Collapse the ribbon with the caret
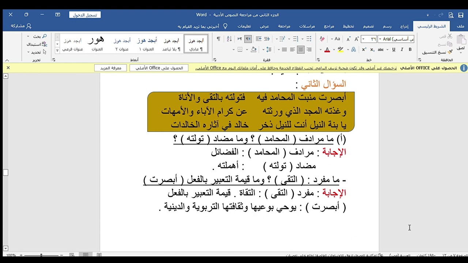468x263 pixels. pyautogui.click(x=7, y=60)
